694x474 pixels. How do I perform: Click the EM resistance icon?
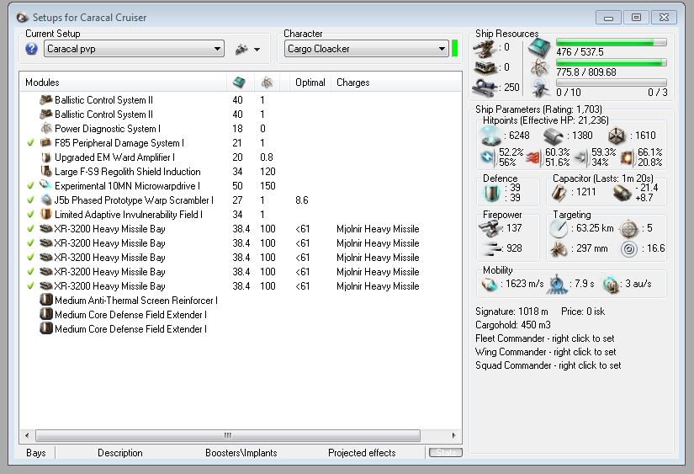(486, 157)
